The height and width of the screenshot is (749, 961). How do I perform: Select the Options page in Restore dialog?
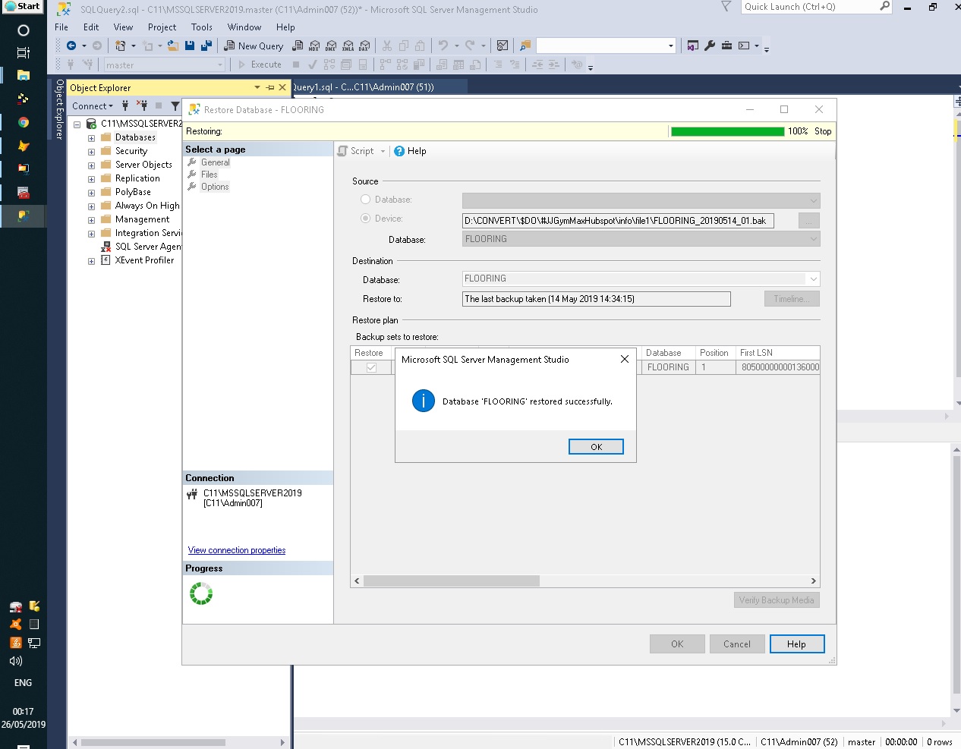click(215, 187)
